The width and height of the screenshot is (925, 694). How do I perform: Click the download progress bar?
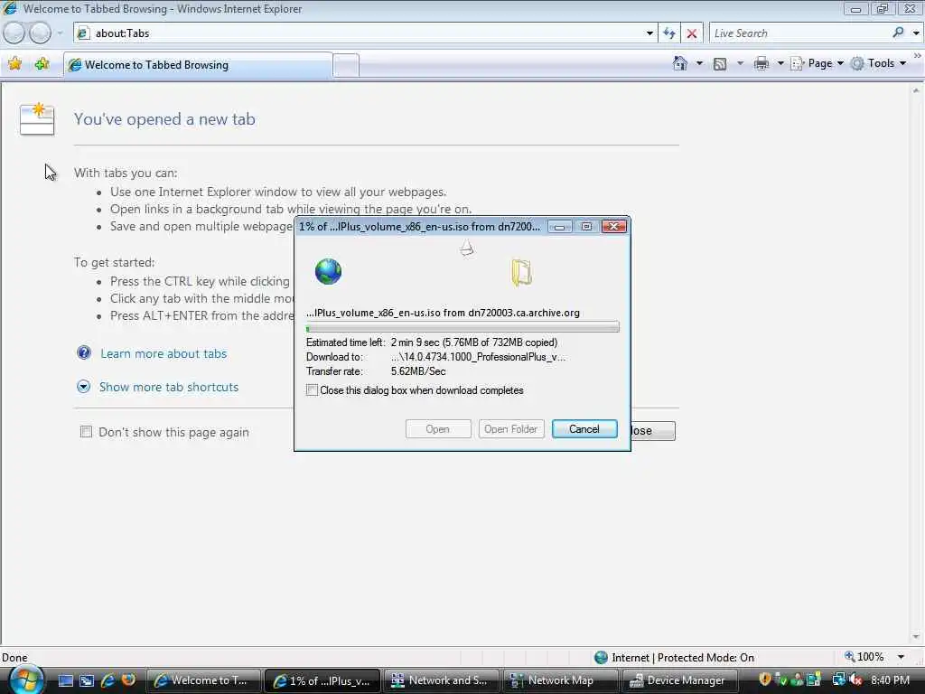[462, 327]
